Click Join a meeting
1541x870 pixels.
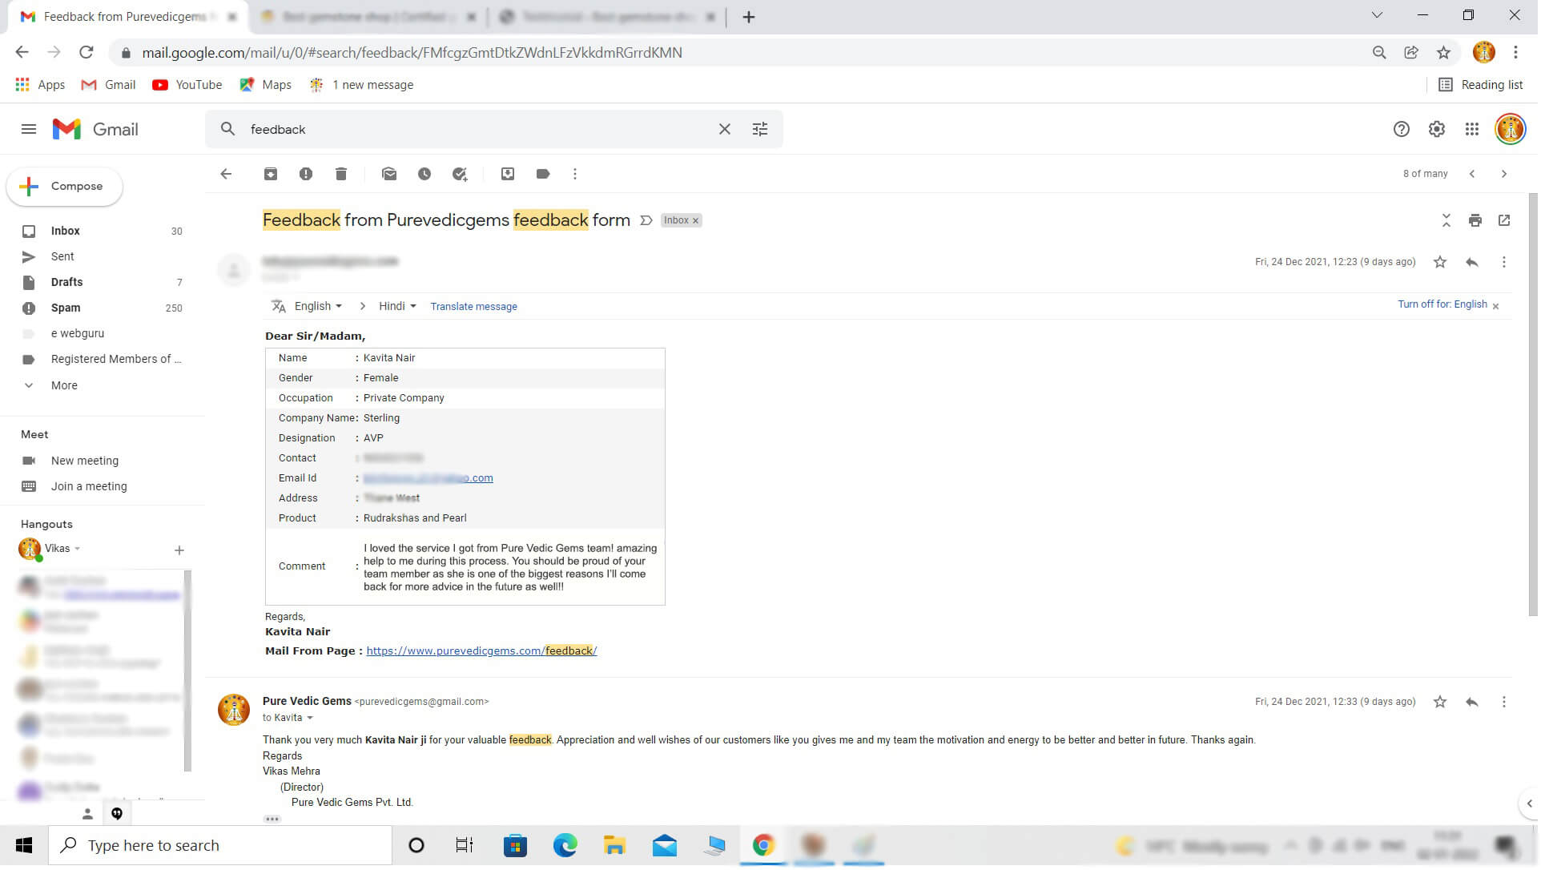[x=89, y=487]
